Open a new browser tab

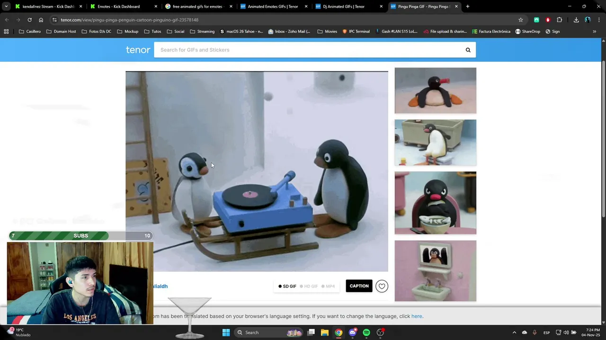coord(468,7)
